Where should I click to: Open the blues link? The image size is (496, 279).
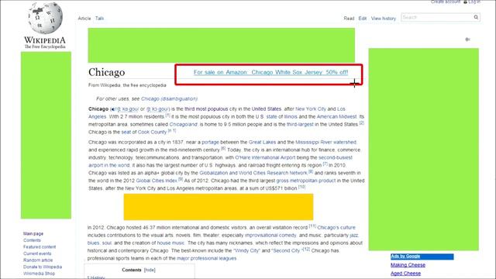pyautogui.click(x=93, y=243)
